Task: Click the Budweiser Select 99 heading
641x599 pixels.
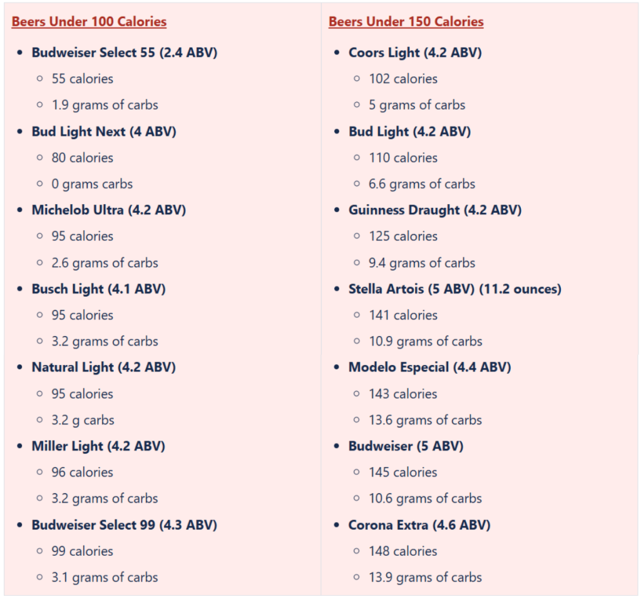Action: point(124,525)
